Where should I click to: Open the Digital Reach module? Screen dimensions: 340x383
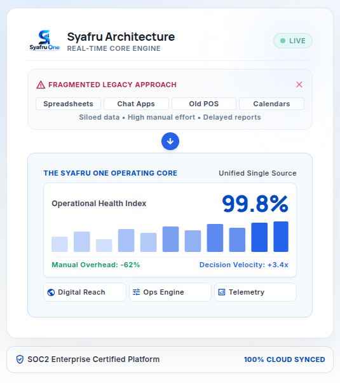(85, 292)
